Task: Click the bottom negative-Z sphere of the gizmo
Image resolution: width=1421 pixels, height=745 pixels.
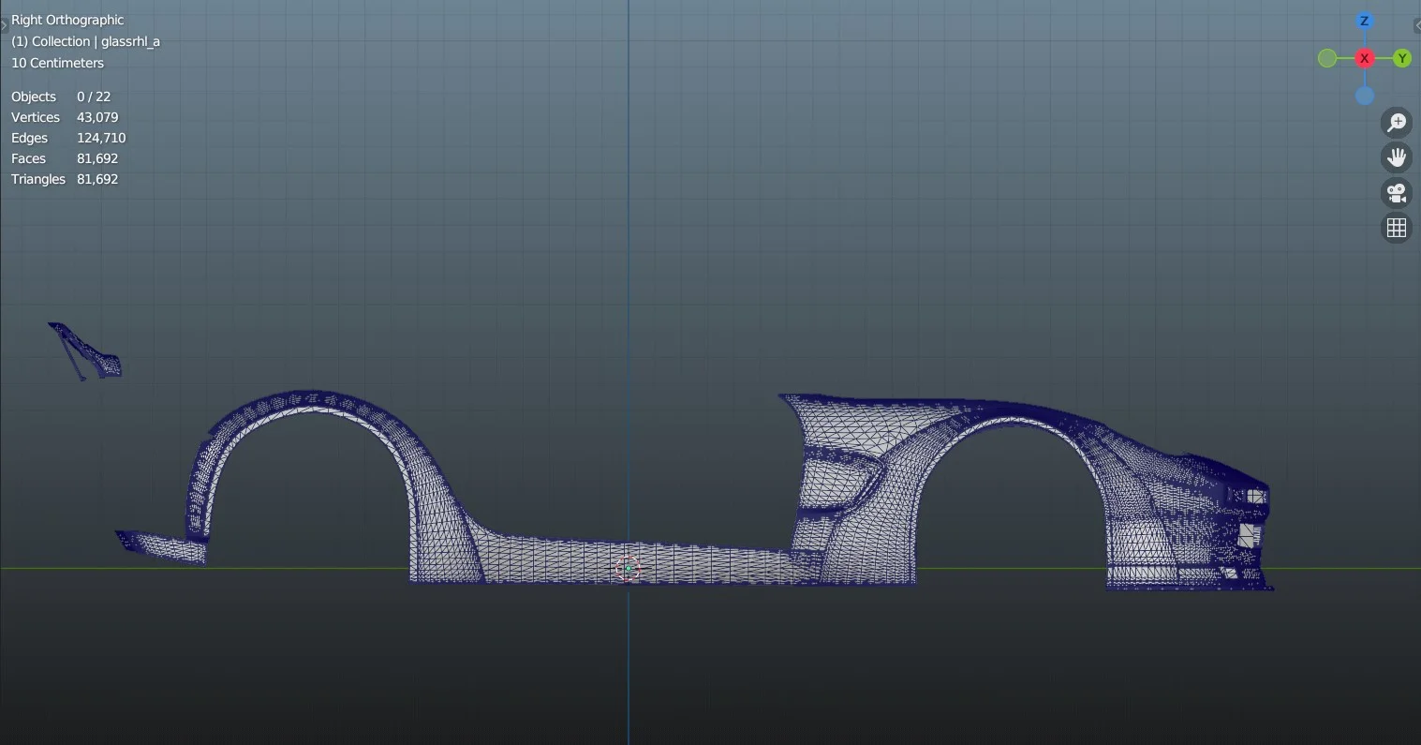Action: point(1364,95)
